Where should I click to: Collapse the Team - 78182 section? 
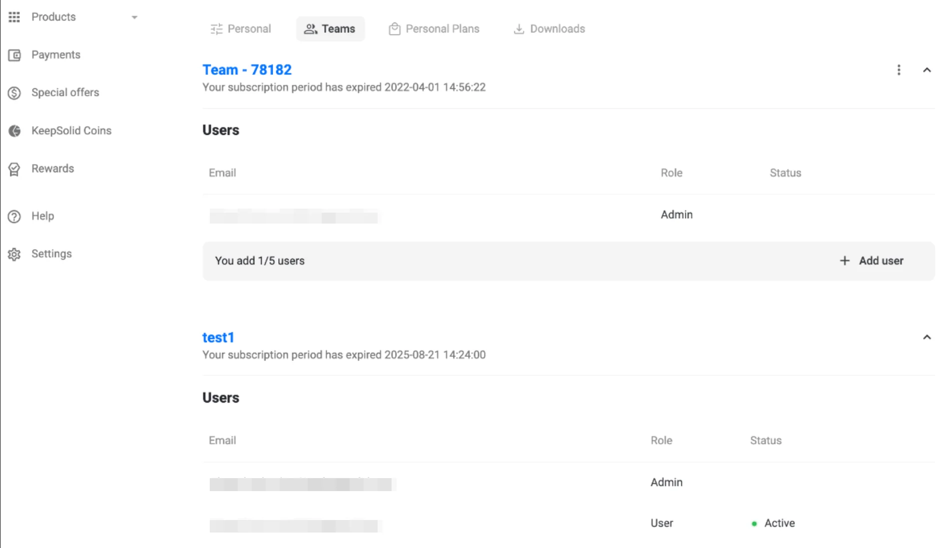927,70
